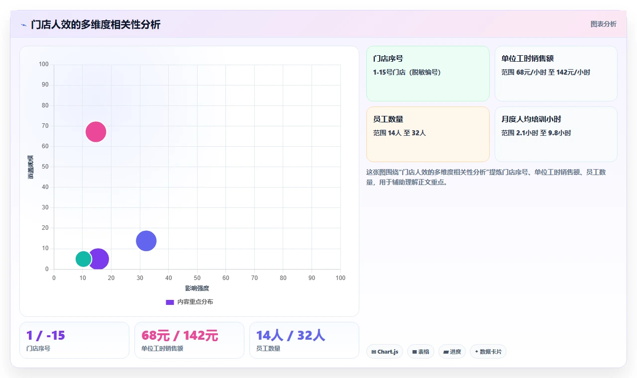Click the text 范围 2.1小时 至 9.8小时

pos(536,133)
